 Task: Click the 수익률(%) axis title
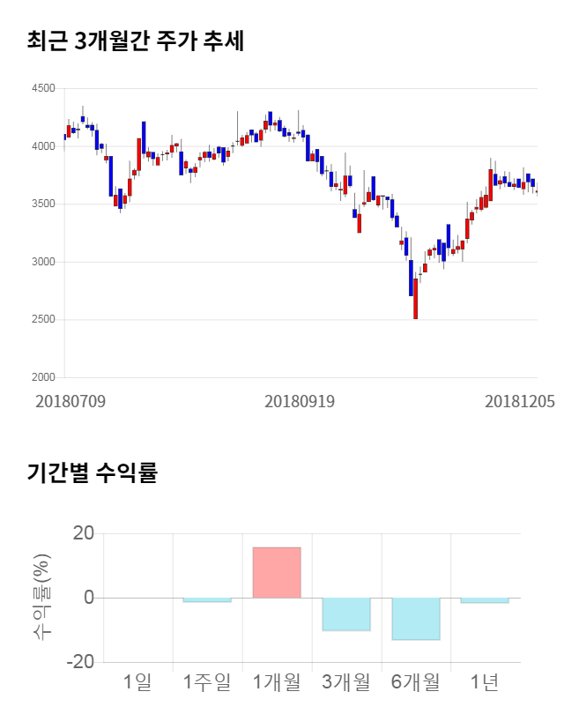pos(43,597)
